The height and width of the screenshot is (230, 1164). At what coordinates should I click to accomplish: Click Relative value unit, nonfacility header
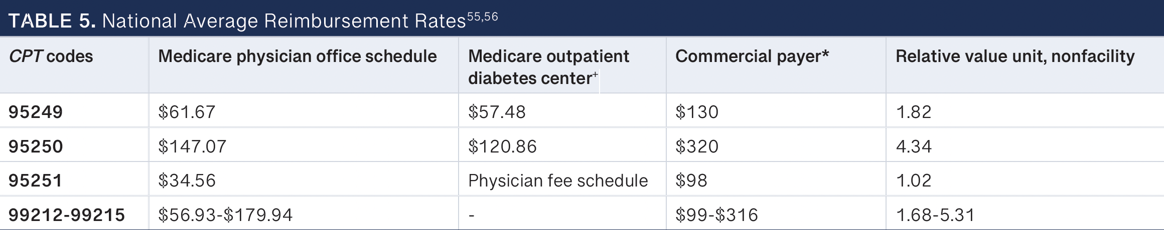click(x=1014, y=56)
